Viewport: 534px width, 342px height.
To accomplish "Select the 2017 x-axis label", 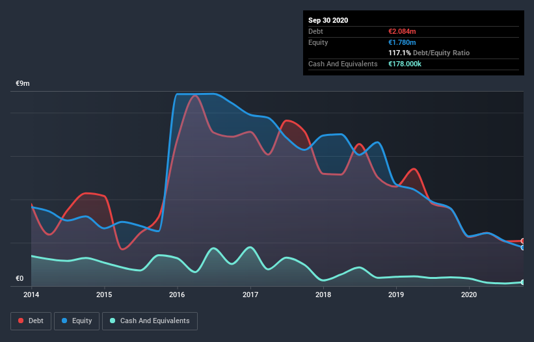I will tap(250, 295).
